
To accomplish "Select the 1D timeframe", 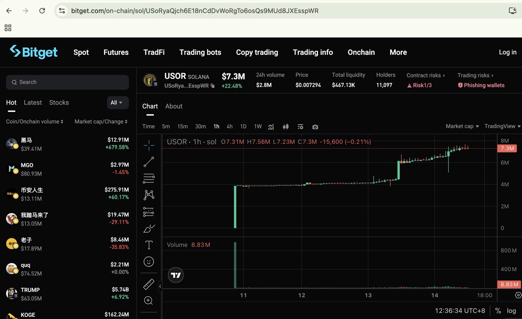I will [x=243, y=126].
